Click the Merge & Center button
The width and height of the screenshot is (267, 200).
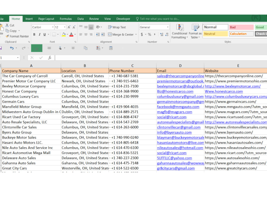click(x=121, y=34)
